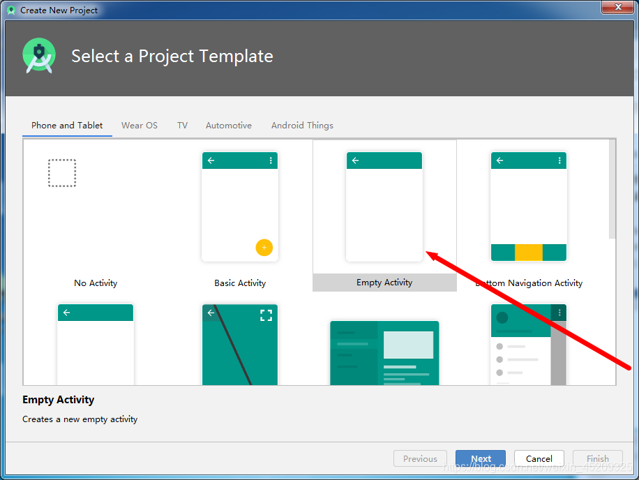Click the bold Empty Activity heading below list
Image resolution: width=639 pixels, height=480 pixels.
(59, 400)
